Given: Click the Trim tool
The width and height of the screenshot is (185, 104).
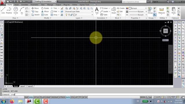Looking at the screenshot, I should click(54, 8).
